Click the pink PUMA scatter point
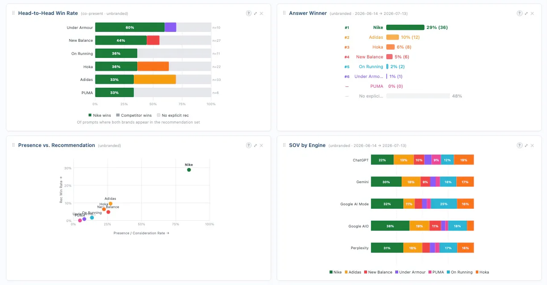The width and height of the screenshot is (547, 285). (80, 221)
